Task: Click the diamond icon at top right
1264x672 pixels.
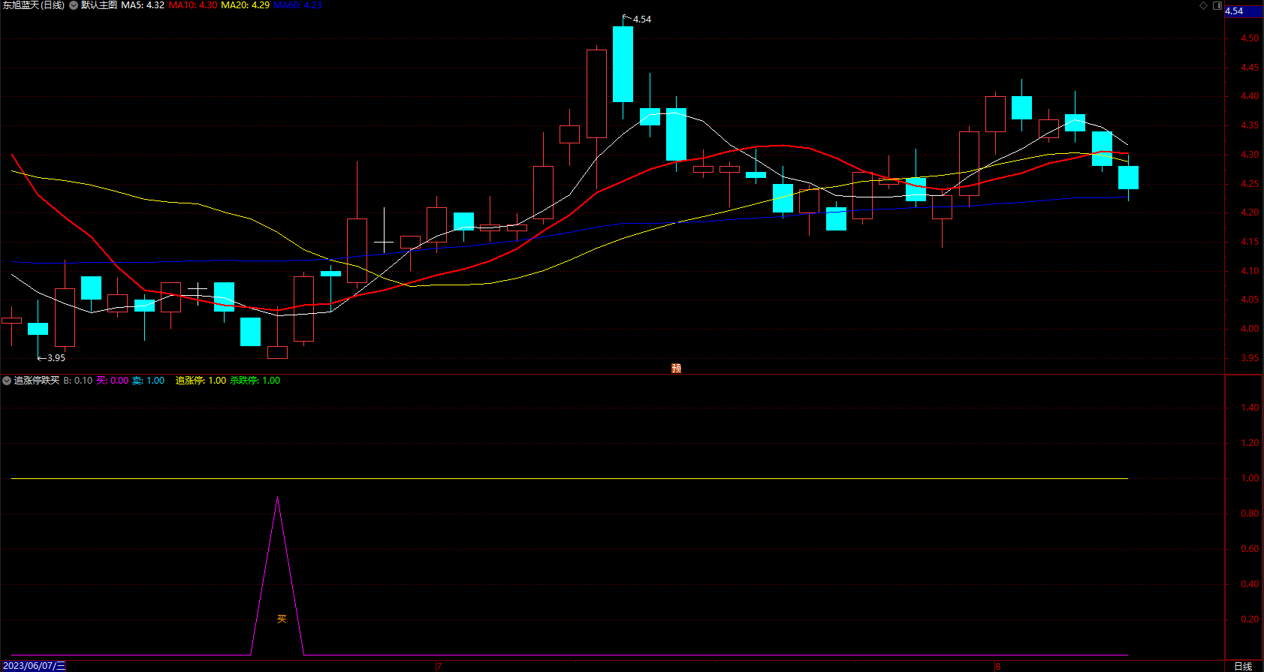Action: (x=1203, y=5)
